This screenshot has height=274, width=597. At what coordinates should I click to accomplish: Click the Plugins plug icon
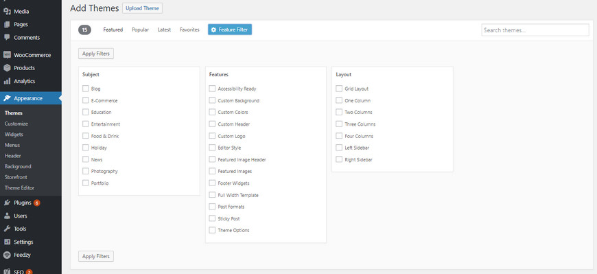(x=7, y=203)
